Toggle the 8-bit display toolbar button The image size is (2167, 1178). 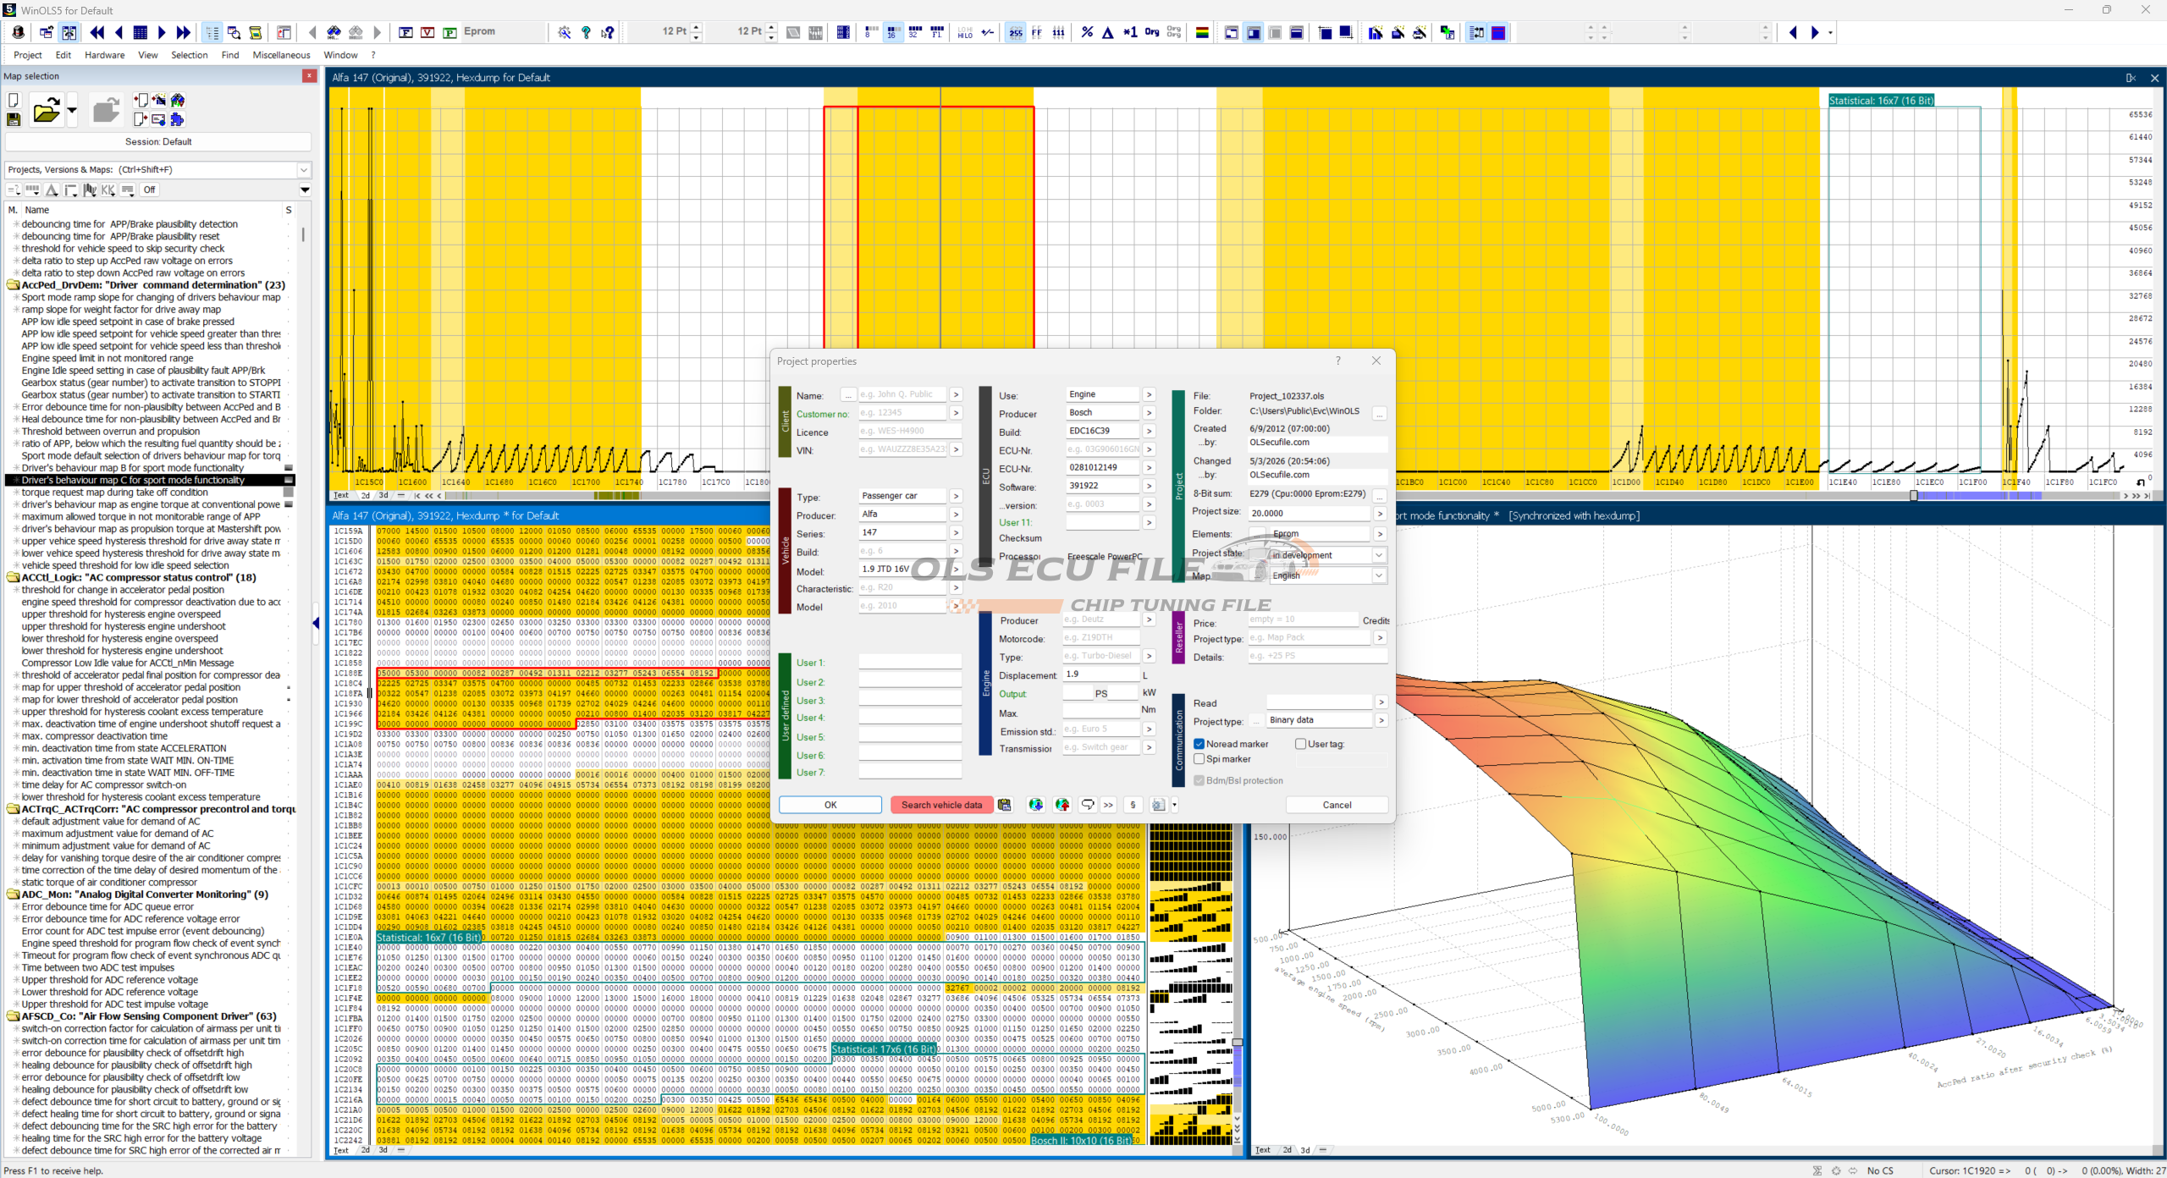(x=870, y=32)
